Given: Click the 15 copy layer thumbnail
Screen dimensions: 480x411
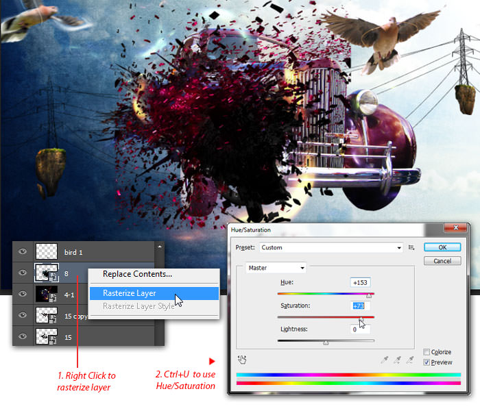Looking at the screenshot, I should pos(47,315).
